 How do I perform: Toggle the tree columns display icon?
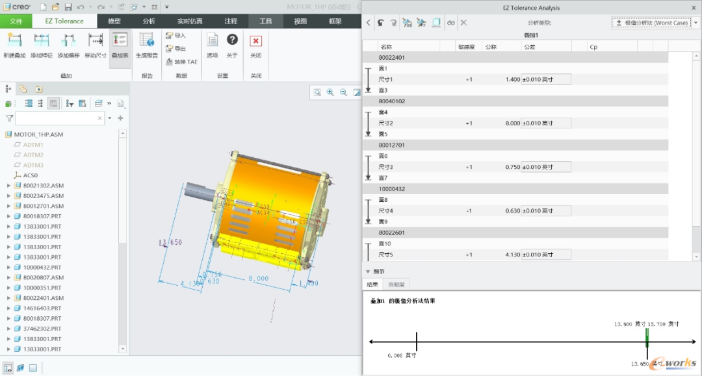[53, 104]
